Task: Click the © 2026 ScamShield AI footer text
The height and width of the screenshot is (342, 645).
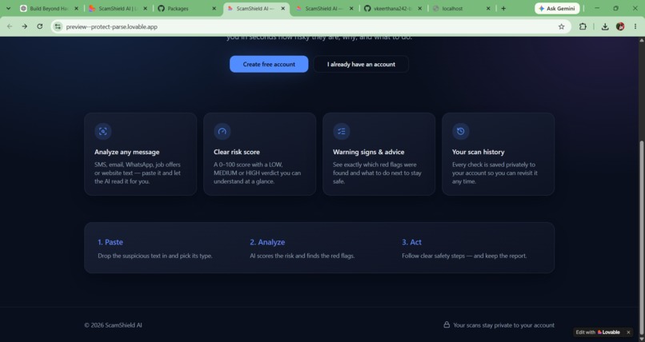Action: coord(113,325)
